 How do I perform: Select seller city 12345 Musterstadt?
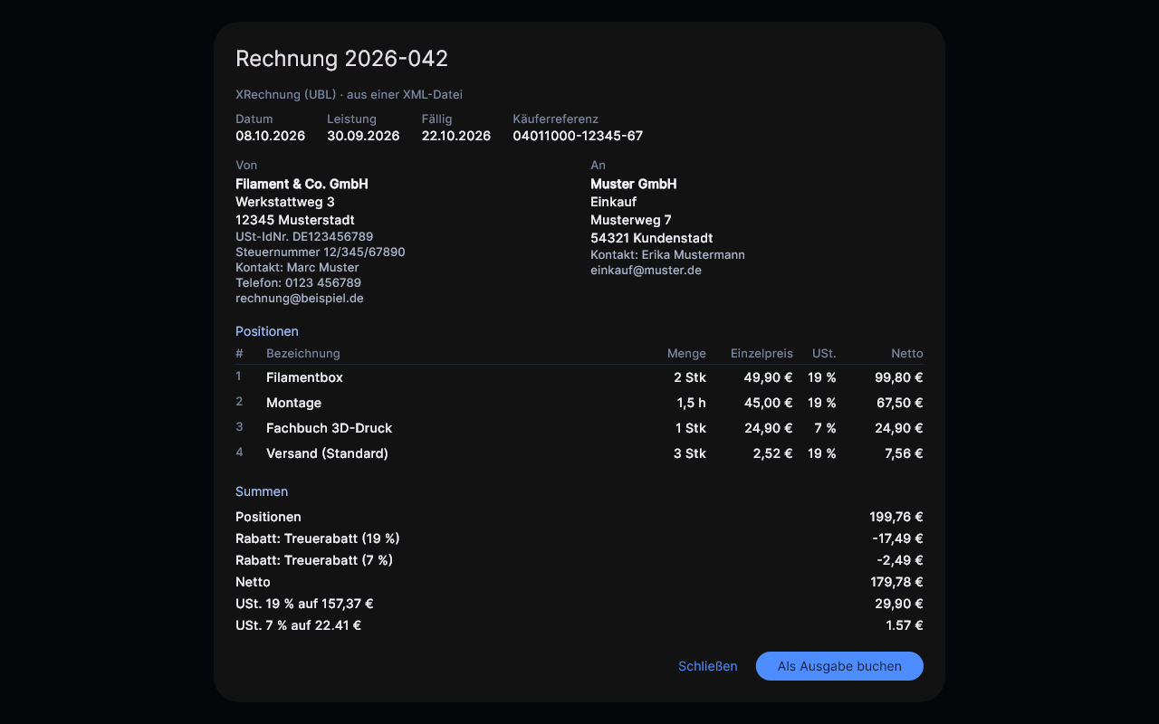(x=295, y=220)
